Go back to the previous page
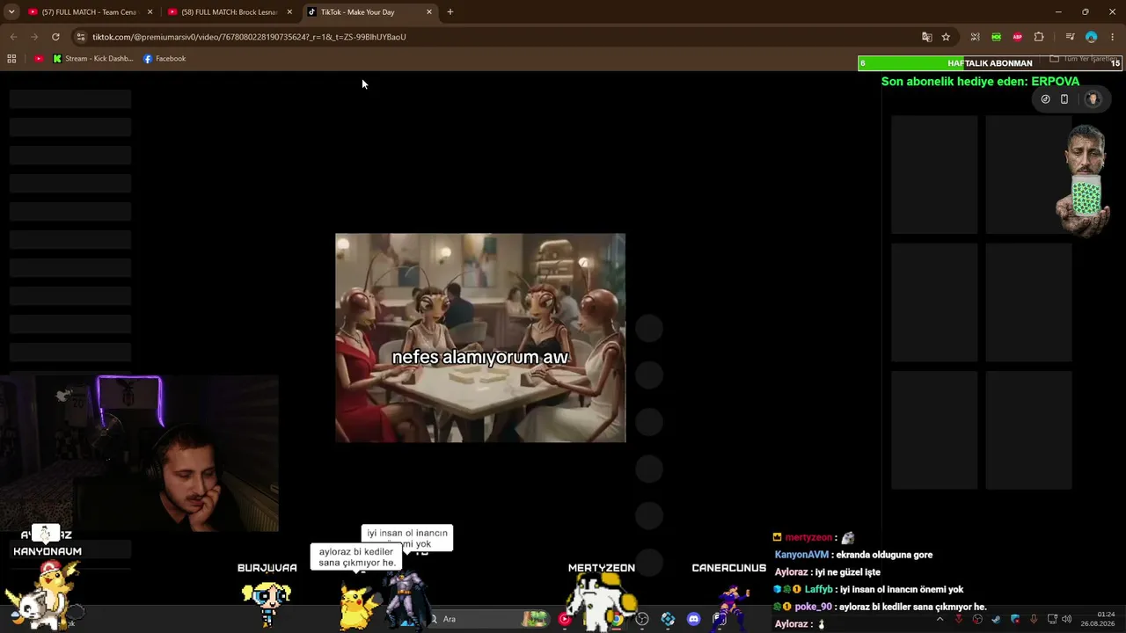The height and width of the screenshot is (633, 1126). tap(13, 37)
